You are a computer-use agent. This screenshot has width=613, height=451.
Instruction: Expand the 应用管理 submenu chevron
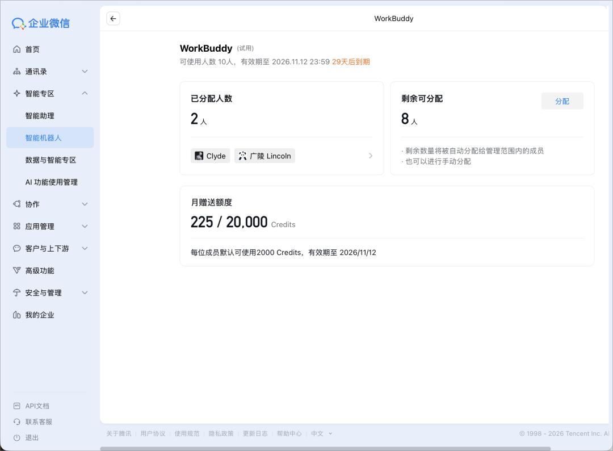85,227
